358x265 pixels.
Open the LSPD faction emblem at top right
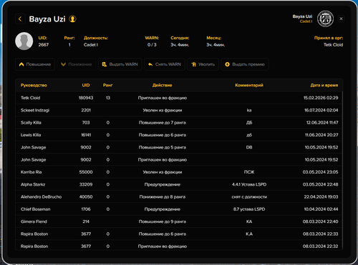[325, 19]
